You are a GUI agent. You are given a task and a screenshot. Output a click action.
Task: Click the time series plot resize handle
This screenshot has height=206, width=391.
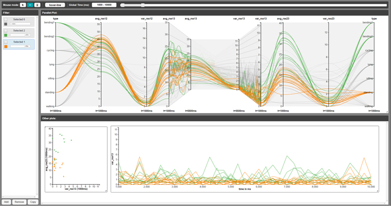378,191
